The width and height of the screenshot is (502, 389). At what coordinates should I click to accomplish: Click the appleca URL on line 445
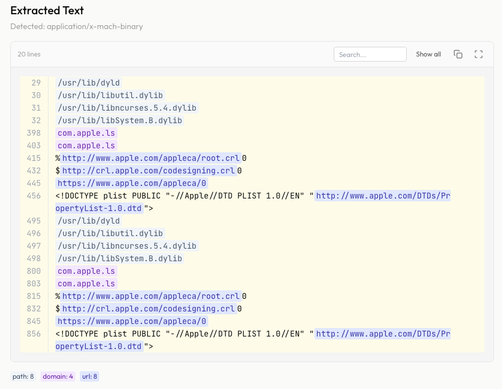point(132,183)
